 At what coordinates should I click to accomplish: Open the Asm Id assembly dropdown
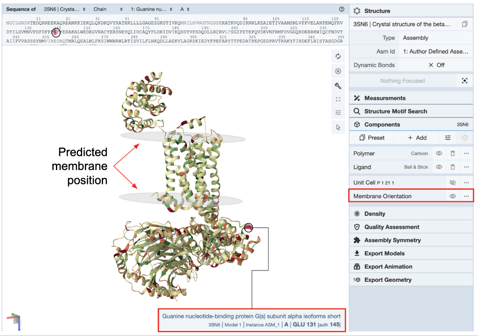tap(436, 51)
